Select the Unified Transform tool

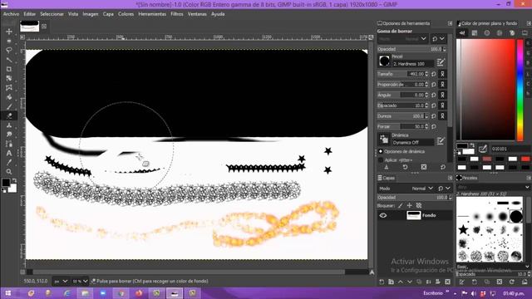pyautogui.click(x=9, y=78)
